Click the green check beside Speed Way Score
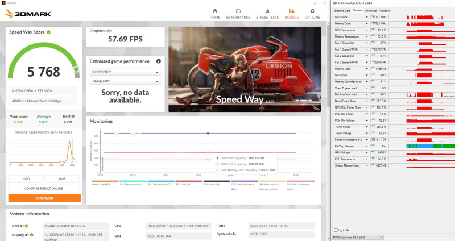The width and height of the screenshot is (455, 241). click(x=48, y=32)
